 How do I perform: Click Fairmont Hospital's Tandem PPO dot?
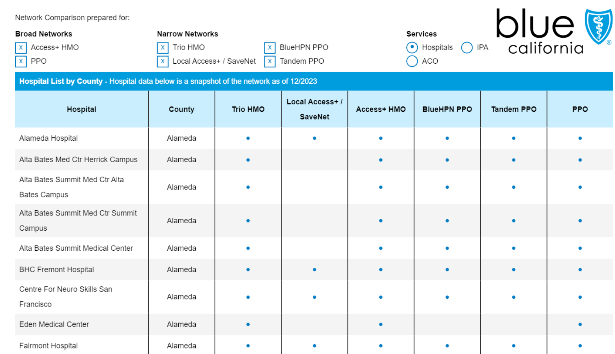pos(514,346)
